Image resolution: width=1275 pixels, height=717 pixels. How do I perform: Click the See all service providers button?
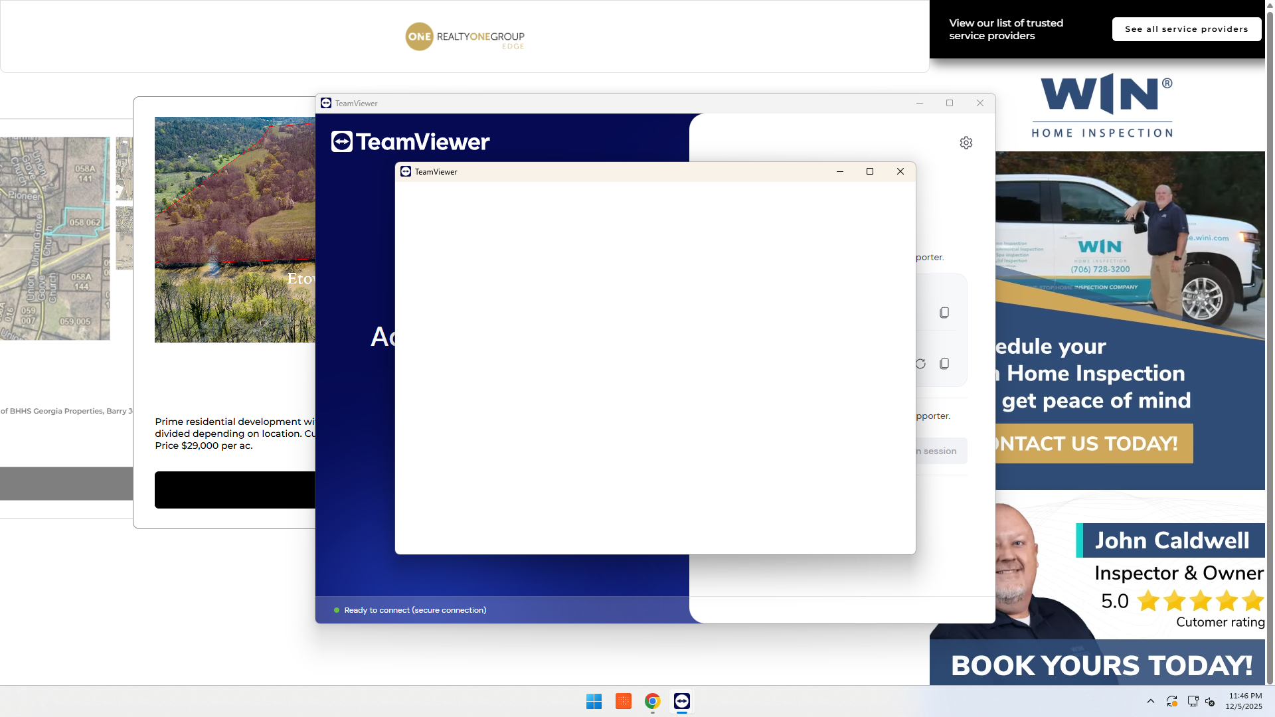1186,29
